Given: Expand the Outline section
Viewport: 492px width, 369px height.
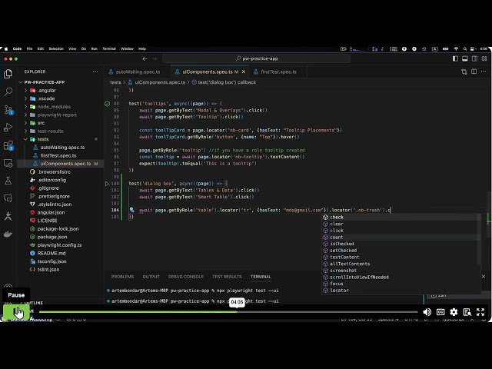Looking at the screenshot, I should (33, 303).
